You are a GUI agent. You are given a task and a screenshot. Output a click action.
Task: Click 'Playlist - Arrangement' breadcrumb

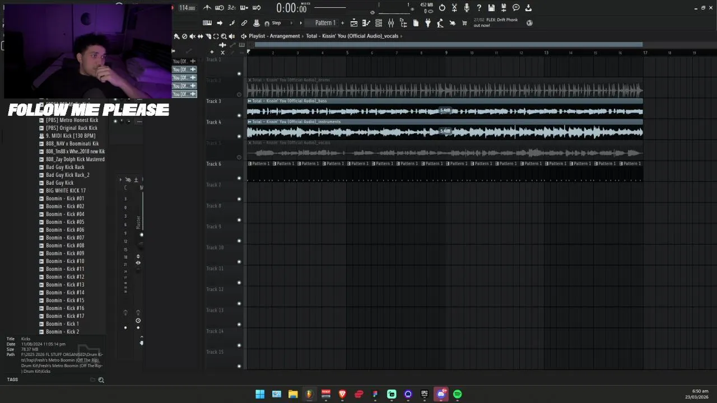274,36
